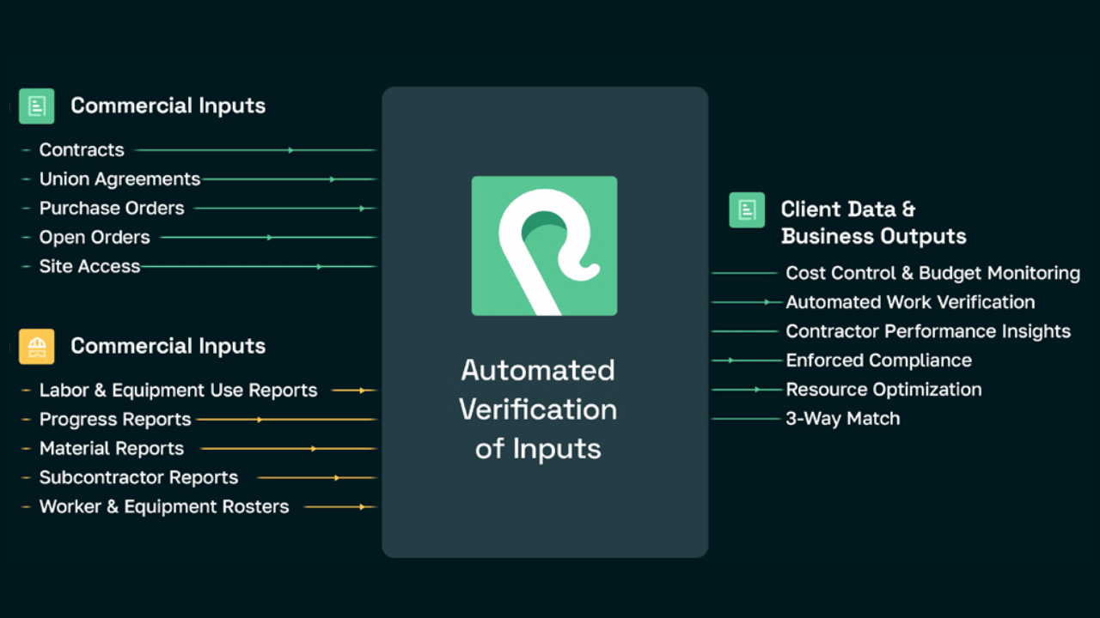Click the Client Data & Business Outputs heading
Screen dimensions: 1100x618
point(873,223)
